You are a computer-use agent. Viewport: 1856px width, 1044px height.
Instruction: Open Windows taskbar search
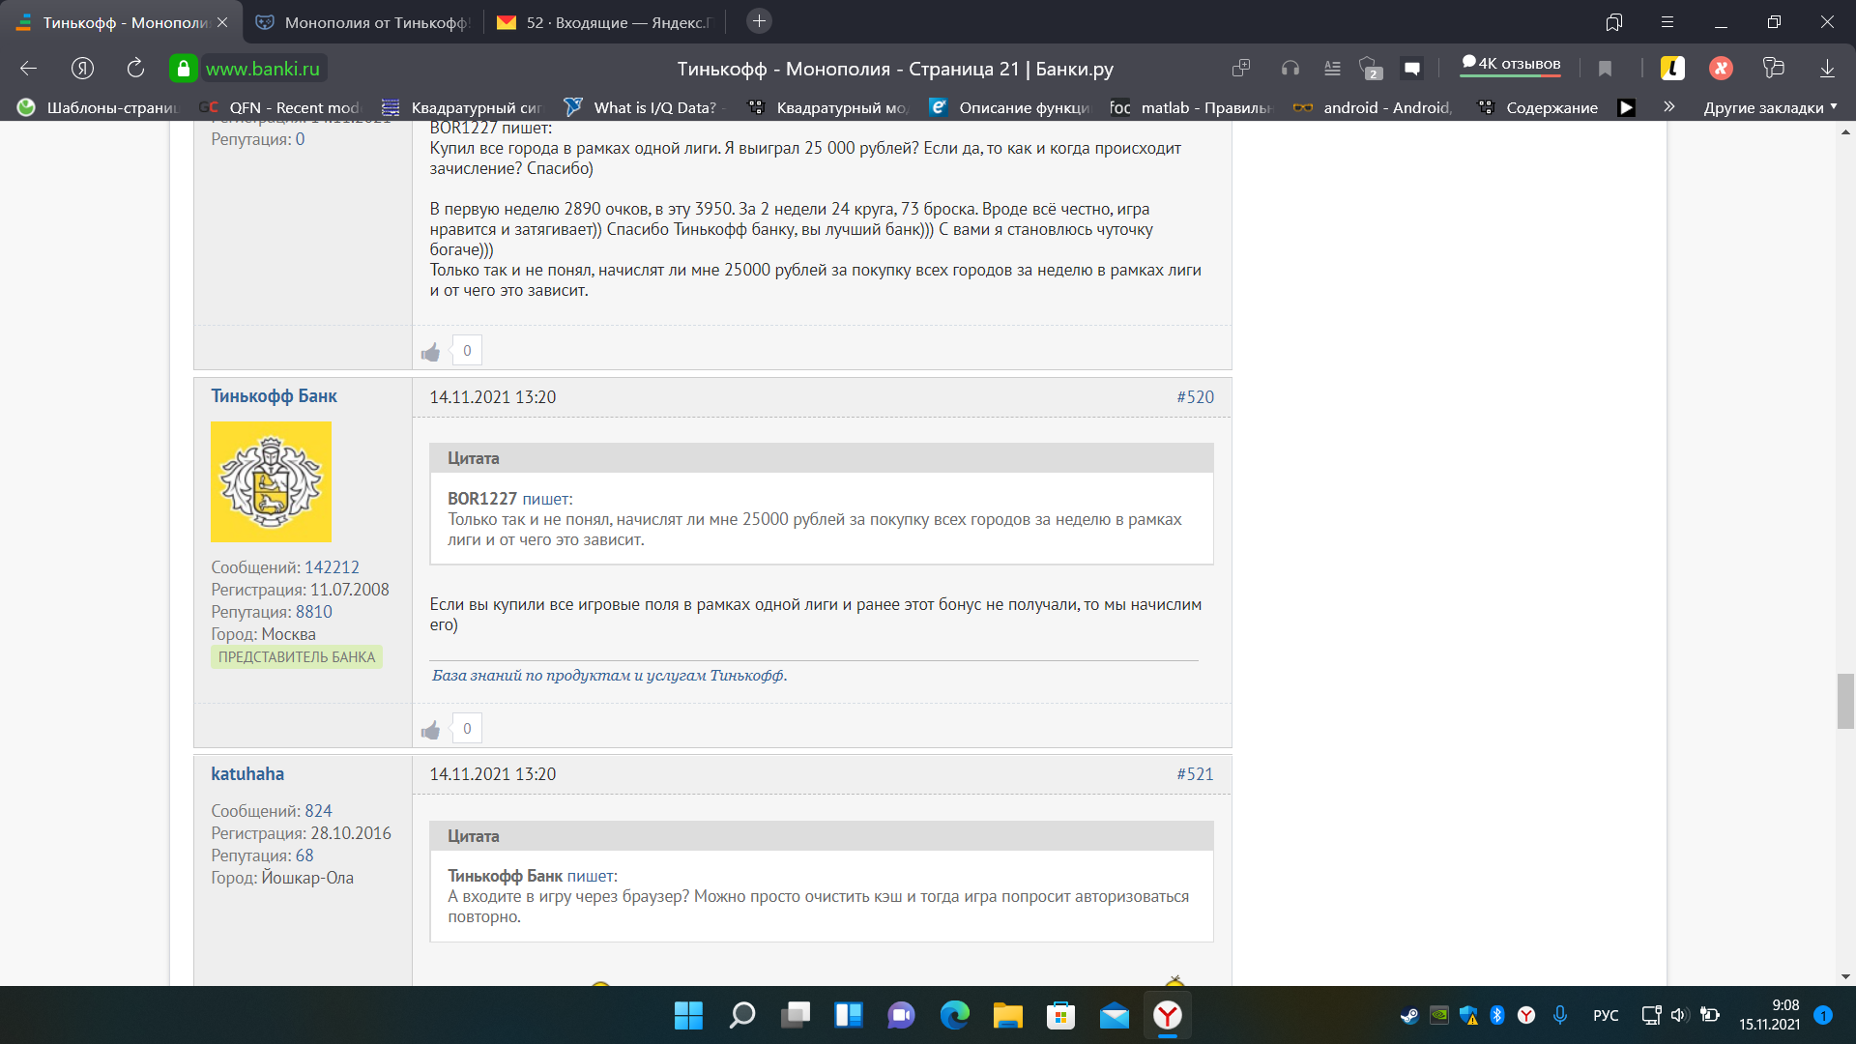click(x=741, y=1015)
